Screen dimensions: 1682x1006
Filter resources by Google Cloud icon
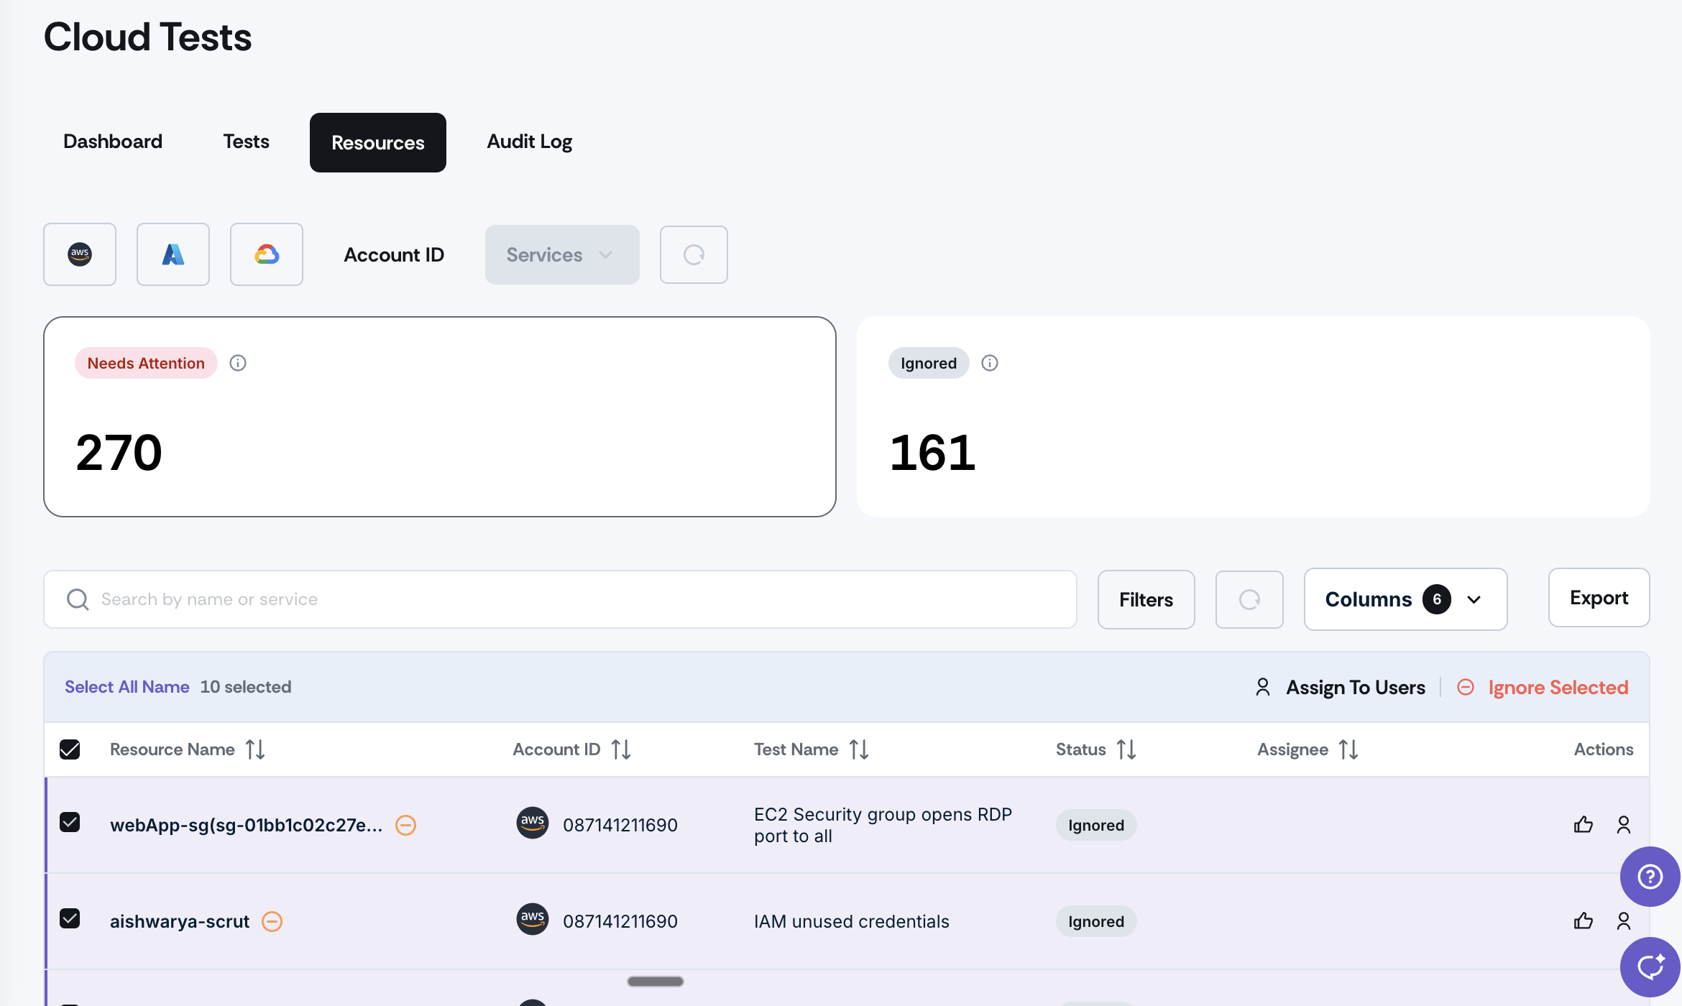[x=267, y=254]
